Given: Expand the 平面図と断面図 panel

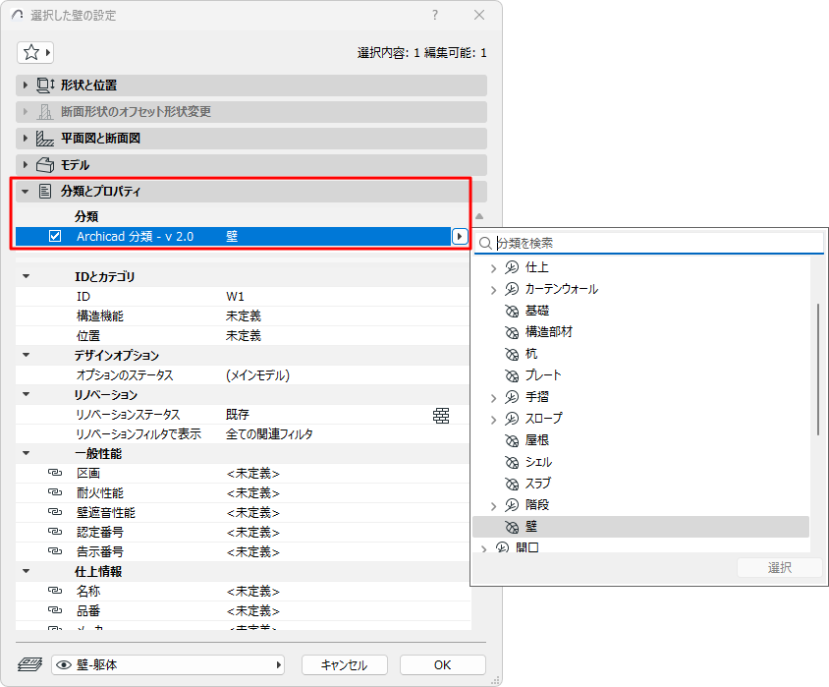Looking at the screenshot, I should (25, 139).
